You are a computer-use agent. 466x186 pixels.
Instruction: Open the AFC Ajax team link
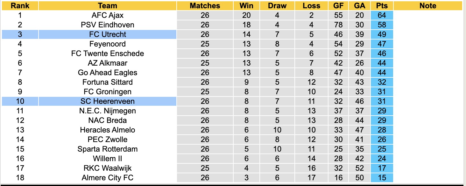[x=108, y=15]
